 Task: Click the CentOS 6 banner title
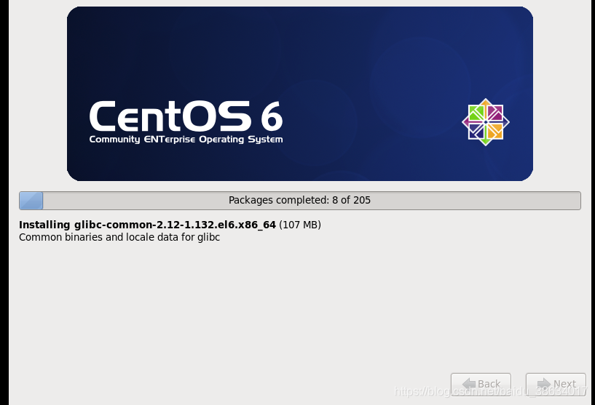pos(186,116)
